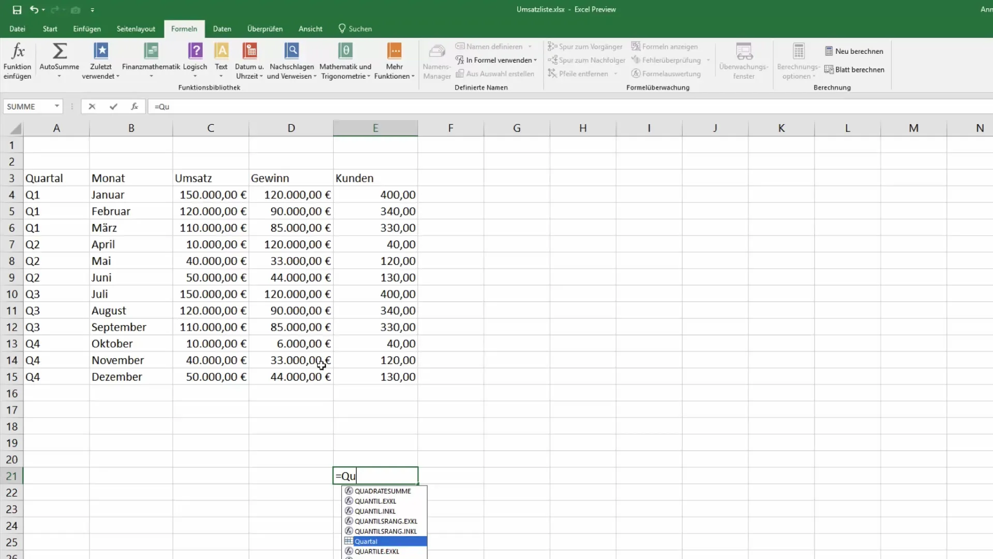Click the Kunden header cell
This screenshot has width=993, height=559.
point(375,178)
